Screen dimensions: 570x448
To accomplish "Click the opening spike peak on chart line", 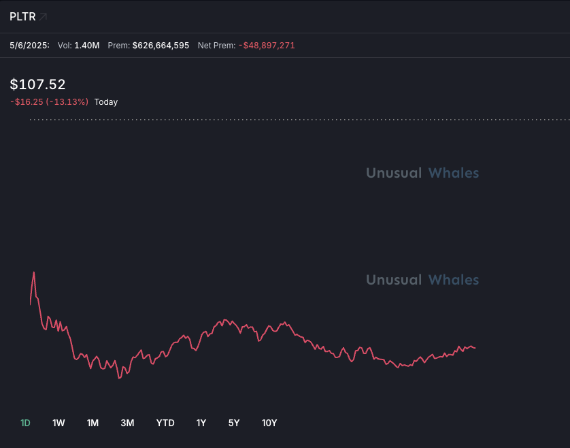I will click(34, 272).
